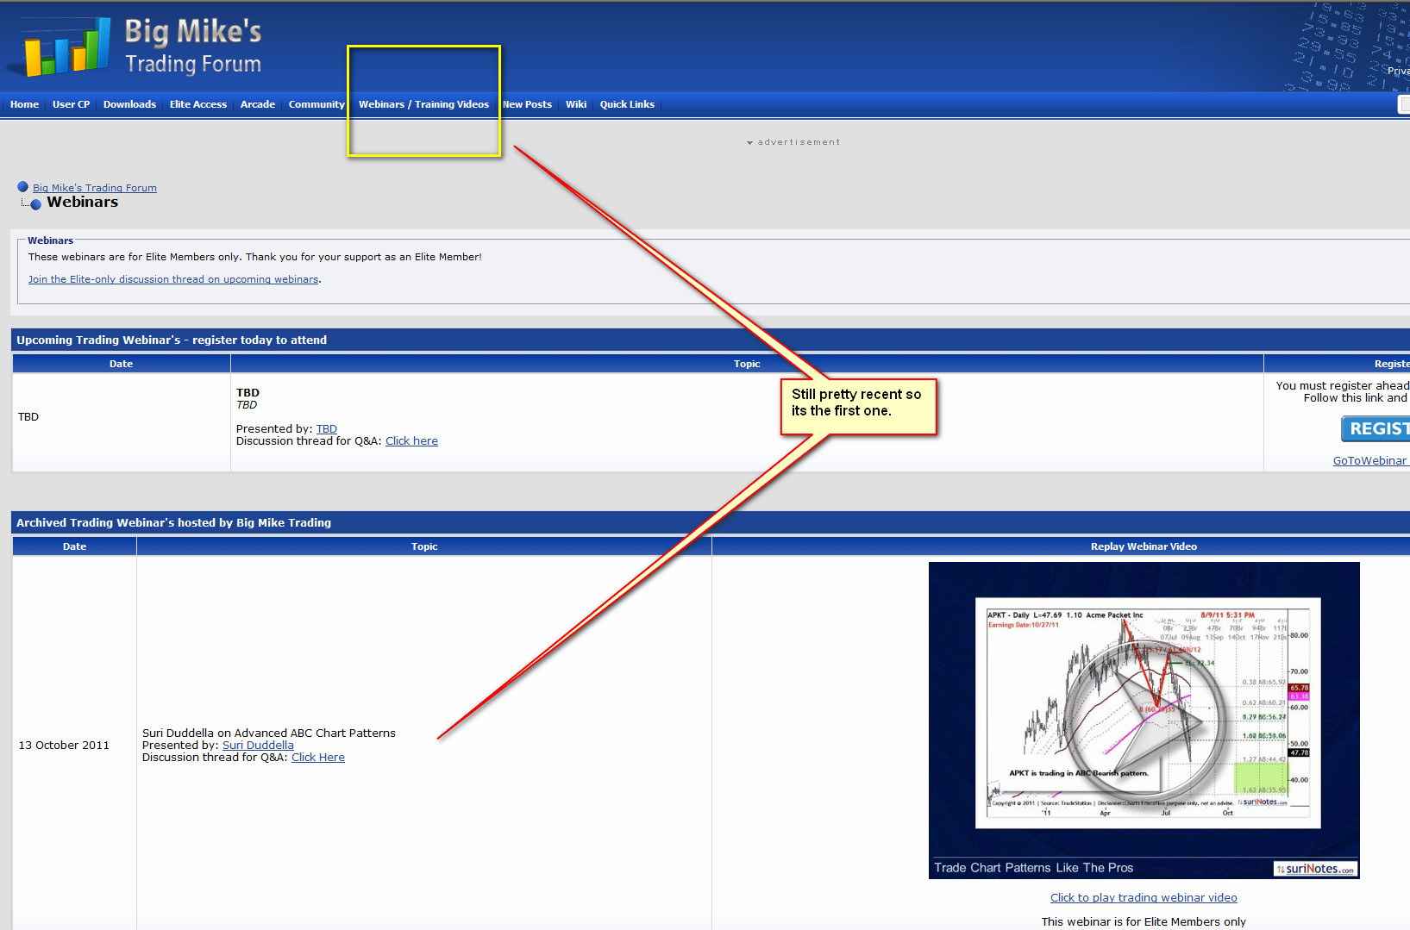Open the Arcade menu item
Image resolution: width=1410 pixels, height=930 pixels.
[x=258, y=104]
